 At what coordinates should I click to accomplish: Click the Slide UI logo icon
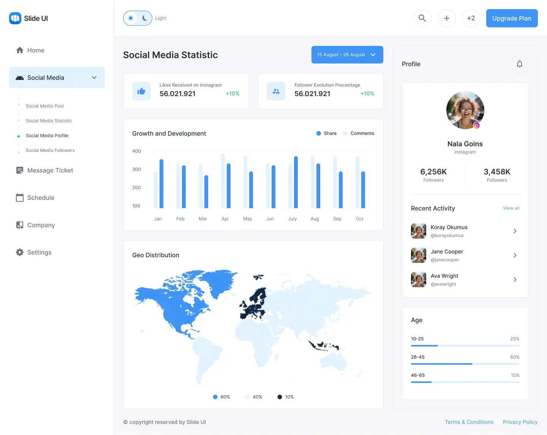pyautogui.click(x=15, y=18)
